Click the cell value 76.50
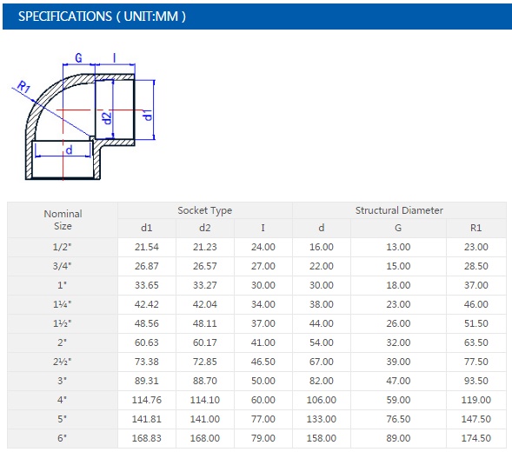512x452 pixels. pyautogui.click(x=398, y=419)
